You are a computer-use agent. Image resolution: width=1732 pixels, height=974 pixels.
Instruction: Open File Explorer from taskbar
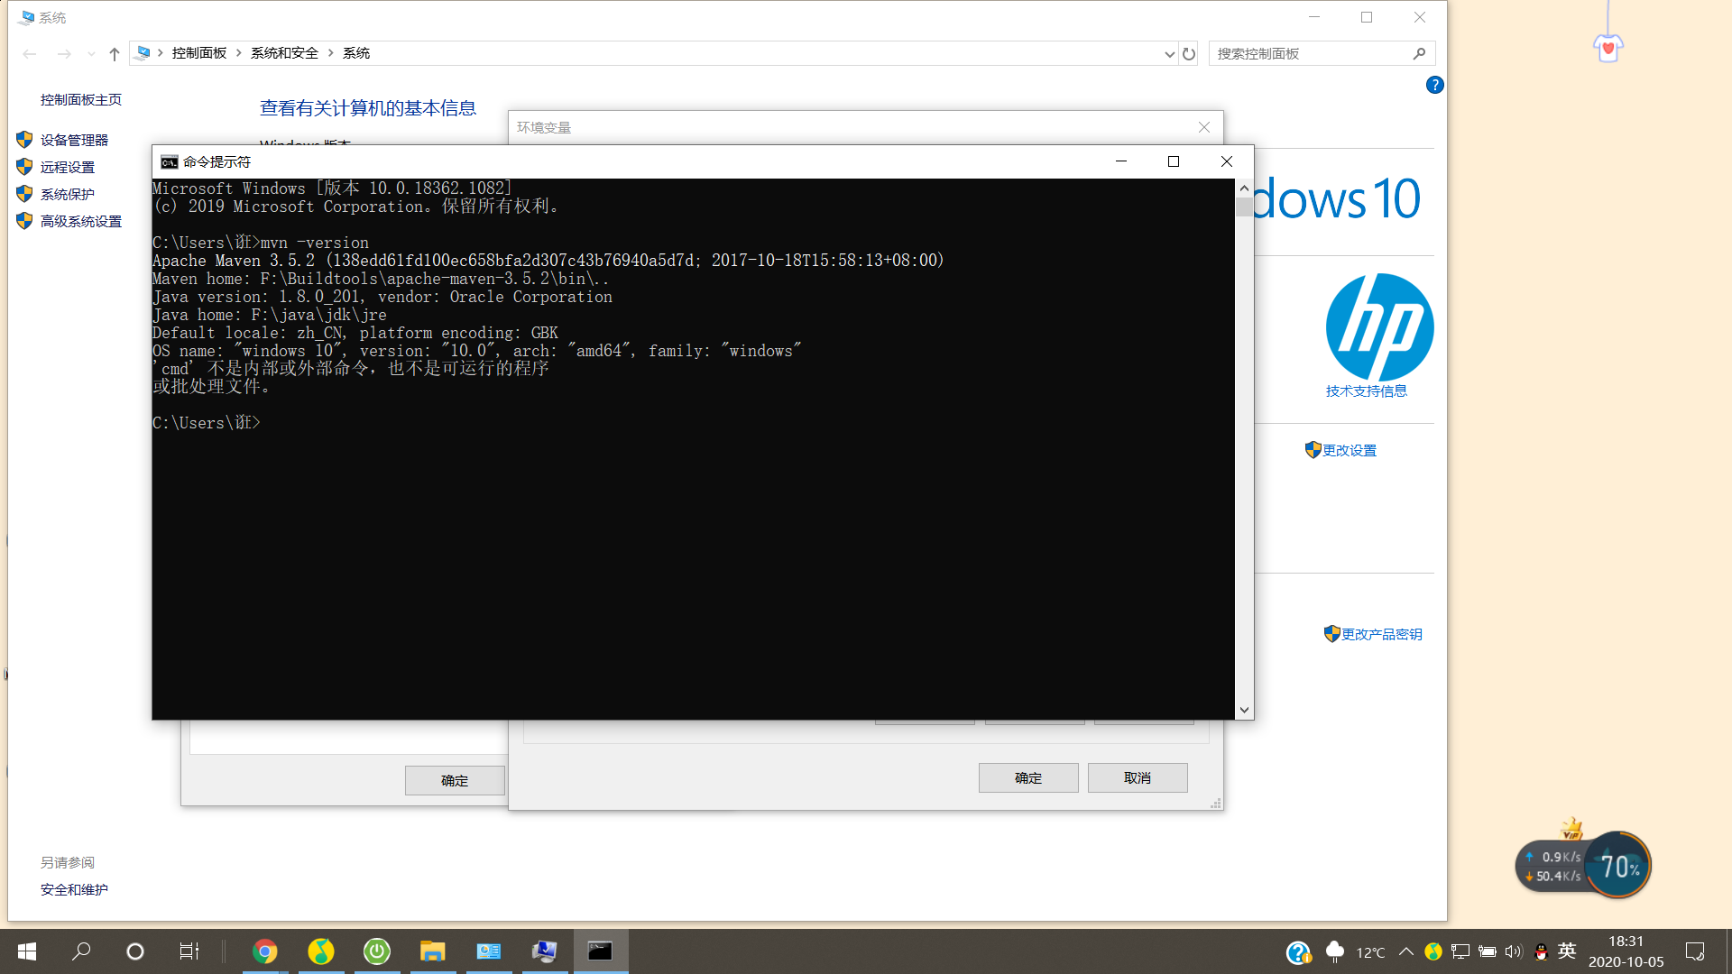tap(433, 951)
